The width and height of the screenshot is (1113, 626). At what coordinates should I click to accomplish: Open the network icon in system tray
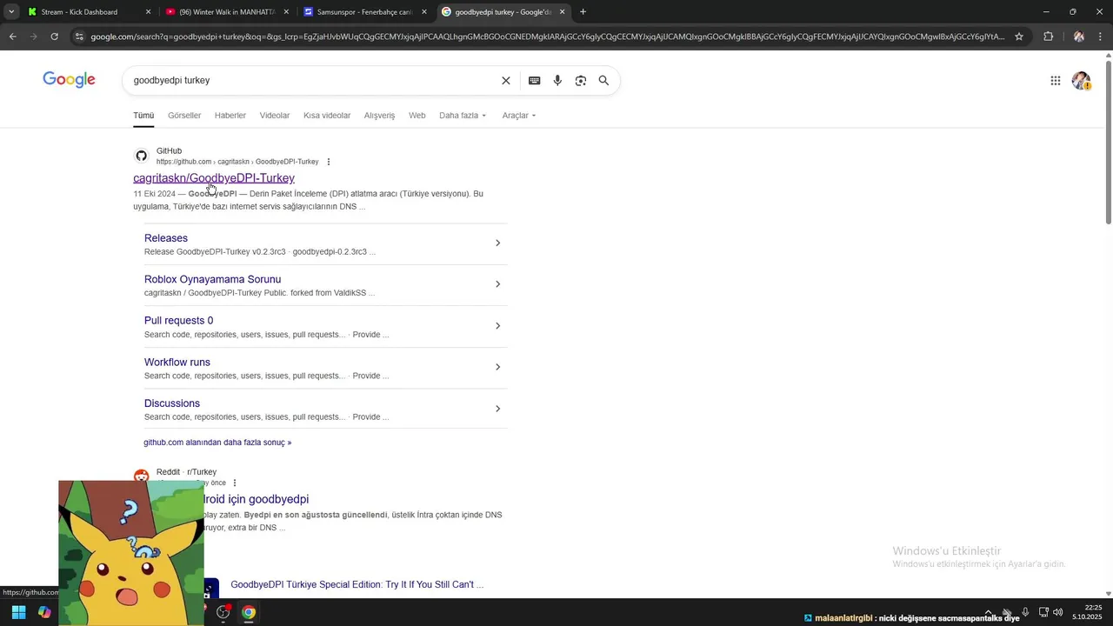pos(1043,612)
